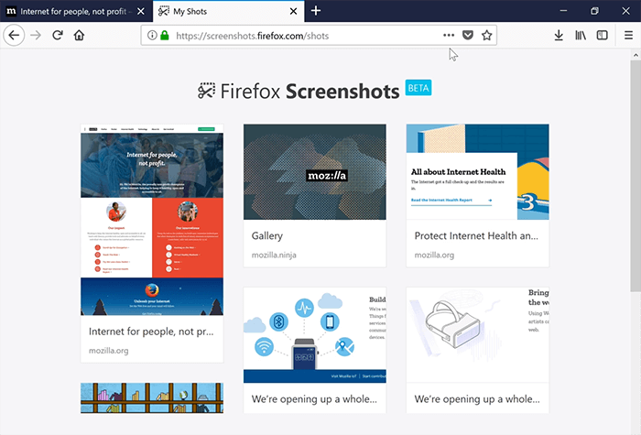Toggle the sidebar view
This screenshot has height=435, width=641.
pos(602,36)
